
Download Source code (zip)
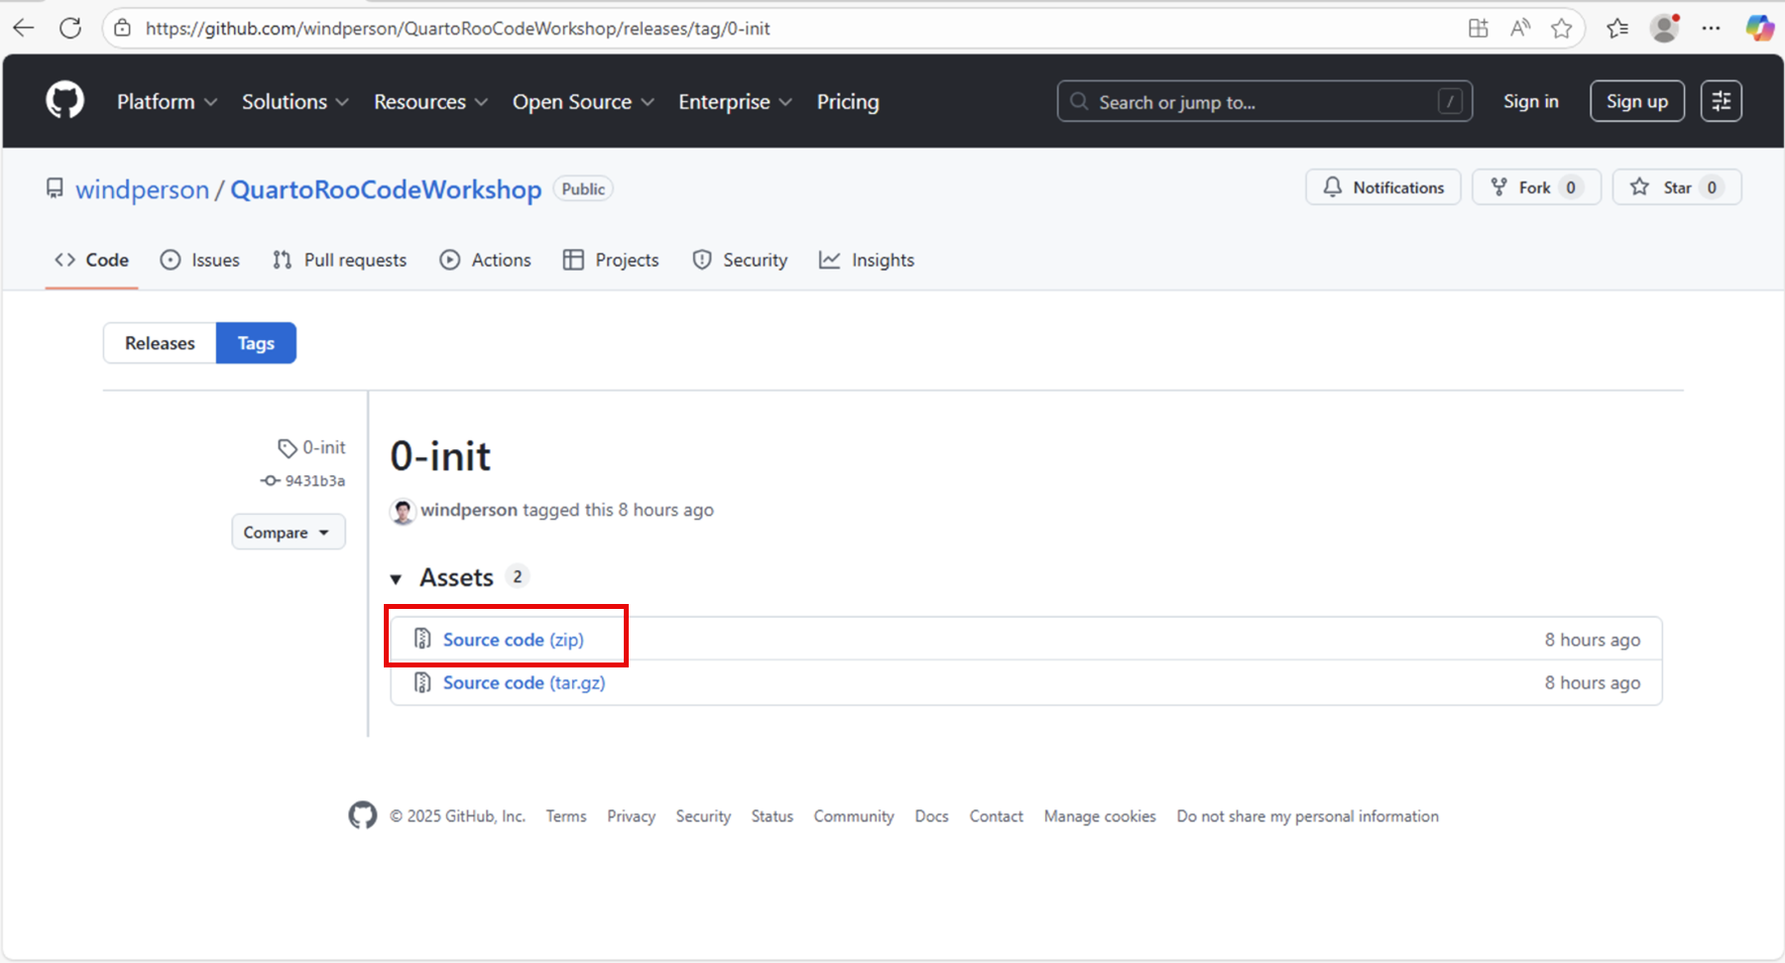click(x=513, y=640)
